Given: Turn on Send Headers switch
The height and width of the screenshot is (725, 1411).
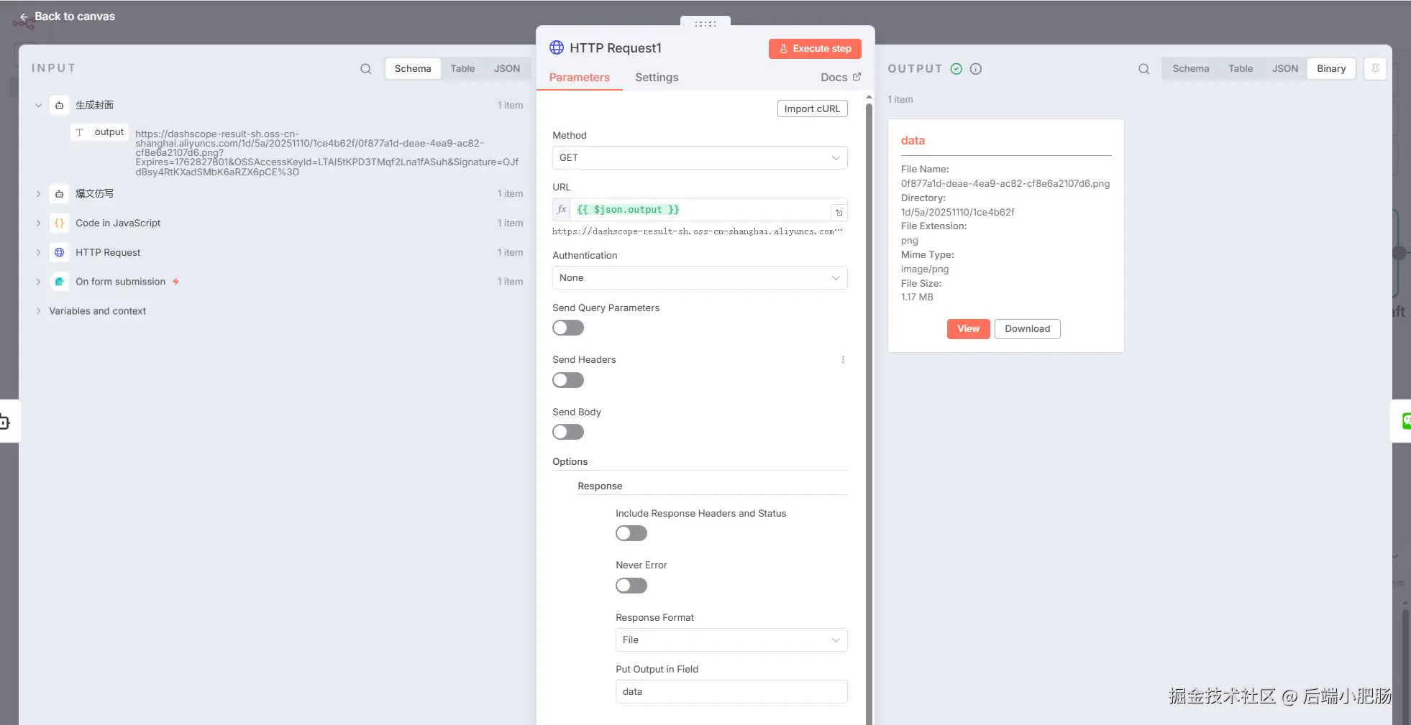Looking at the screenshot, I should click(x=568, y=380).
